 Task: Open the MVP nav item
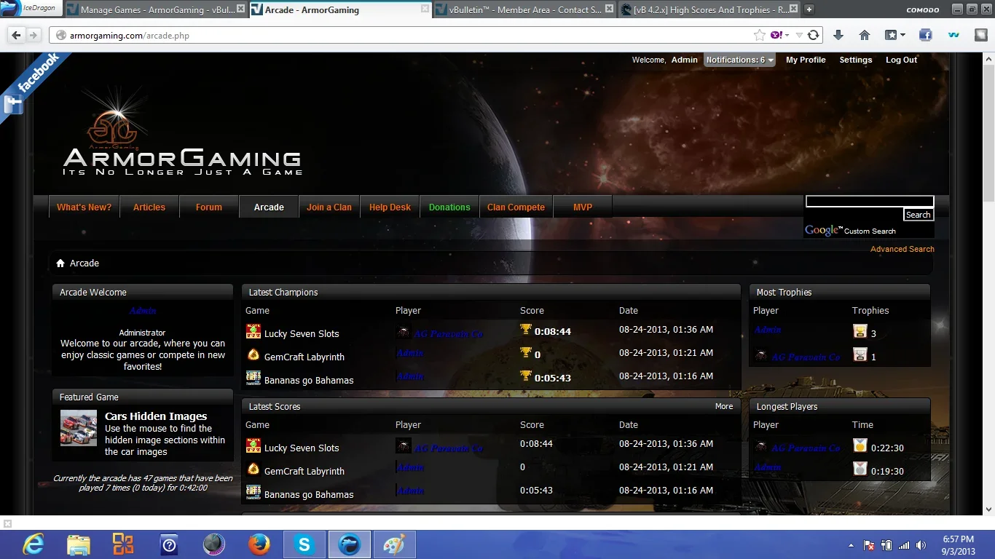click(x=583, y=207)
